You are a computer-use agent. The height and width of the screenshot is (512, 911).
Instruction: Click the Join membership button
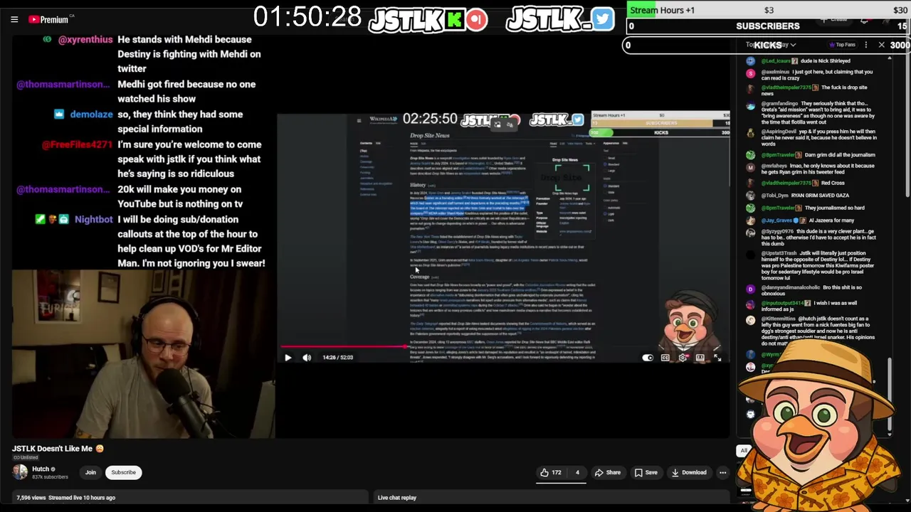click(90, 472)
